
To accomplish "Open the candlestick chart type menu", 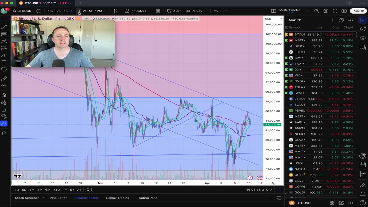I will pyautogui.click(x=116, y=11).
